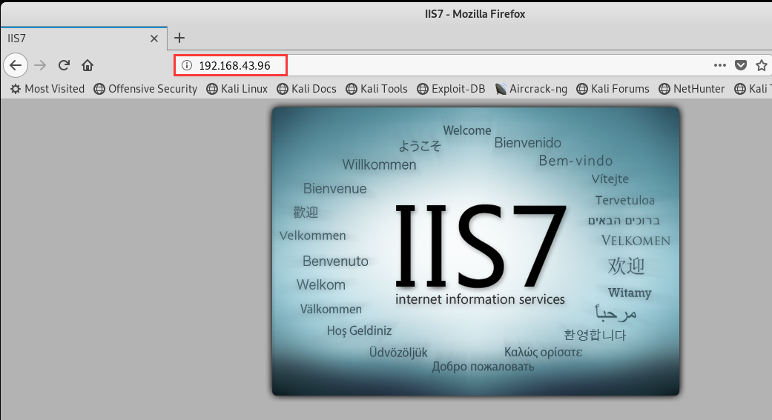
Task: Bookmark this page with the star
Action: (x=762, y=65)
